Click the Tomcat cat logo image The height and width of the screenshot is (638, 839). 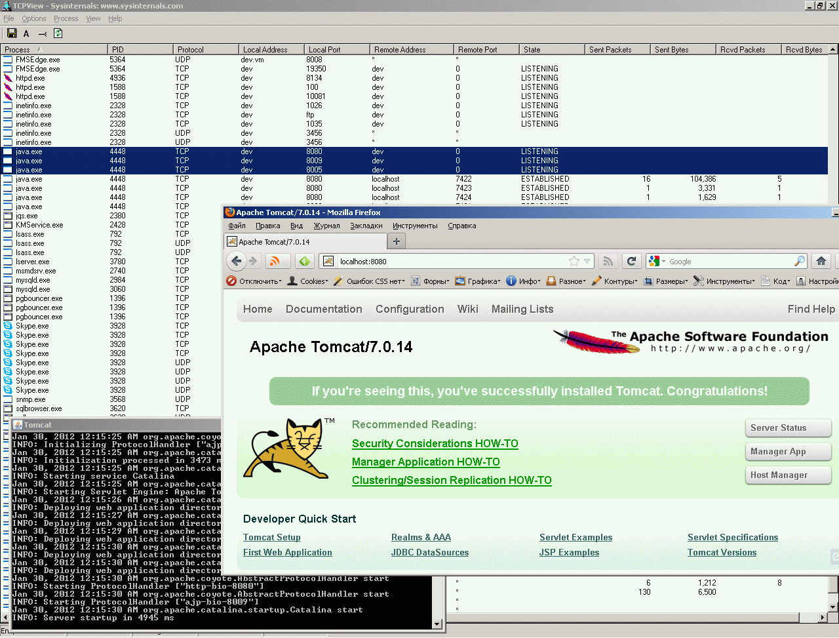285,449
